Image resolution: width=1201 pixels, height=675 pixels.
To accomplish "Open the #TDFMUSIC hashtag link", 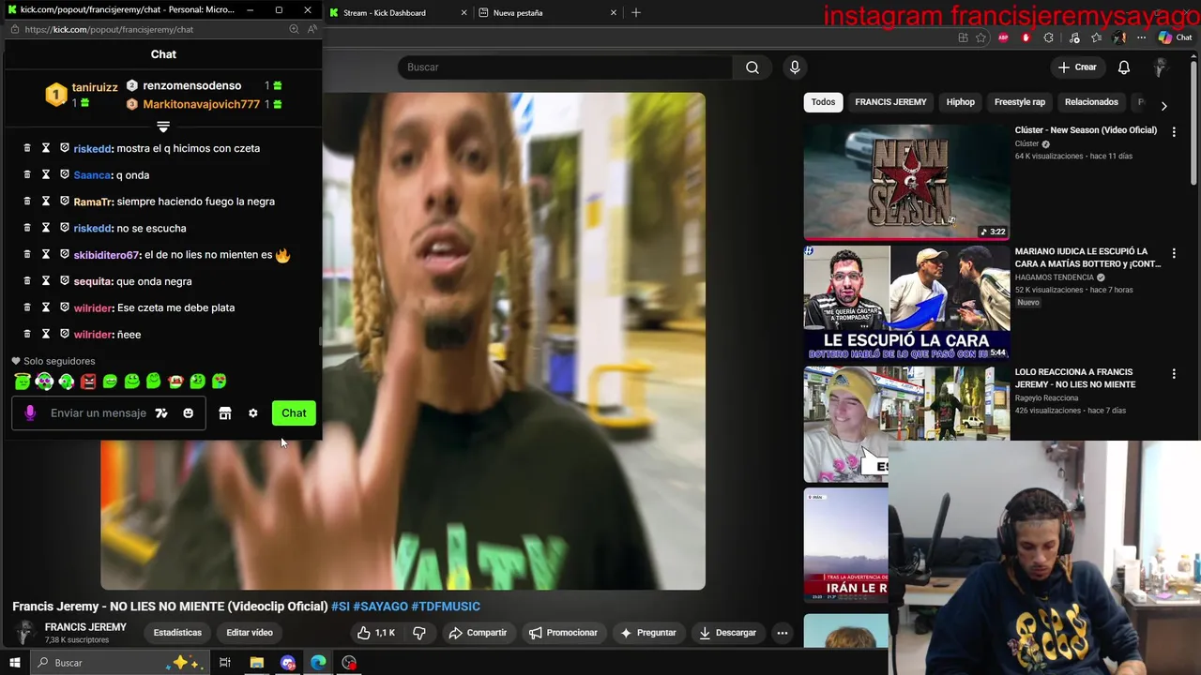I will pyautogui.click(x=446, y=607).
